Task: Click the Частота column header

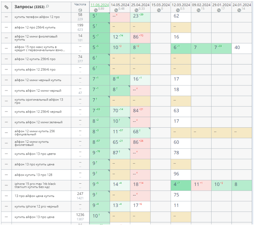Action: [80, 5]
